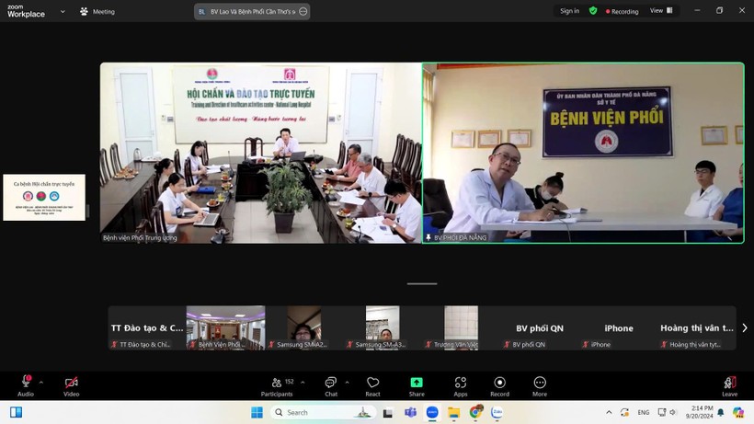Screen dimensions: 754x424
Task: Open the More options menu
Action: tap(540, 385)
